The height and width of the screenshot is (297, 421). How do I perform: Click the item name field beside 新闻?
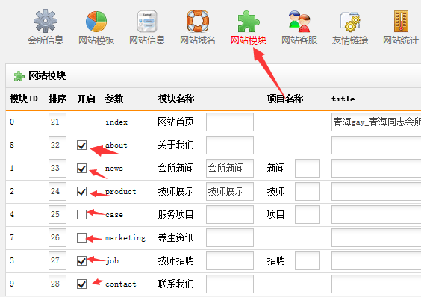[x=308, y=168]
